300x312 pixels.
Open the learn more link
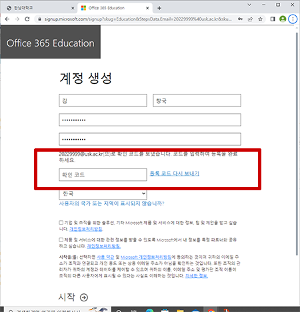[x=197, y=275]
